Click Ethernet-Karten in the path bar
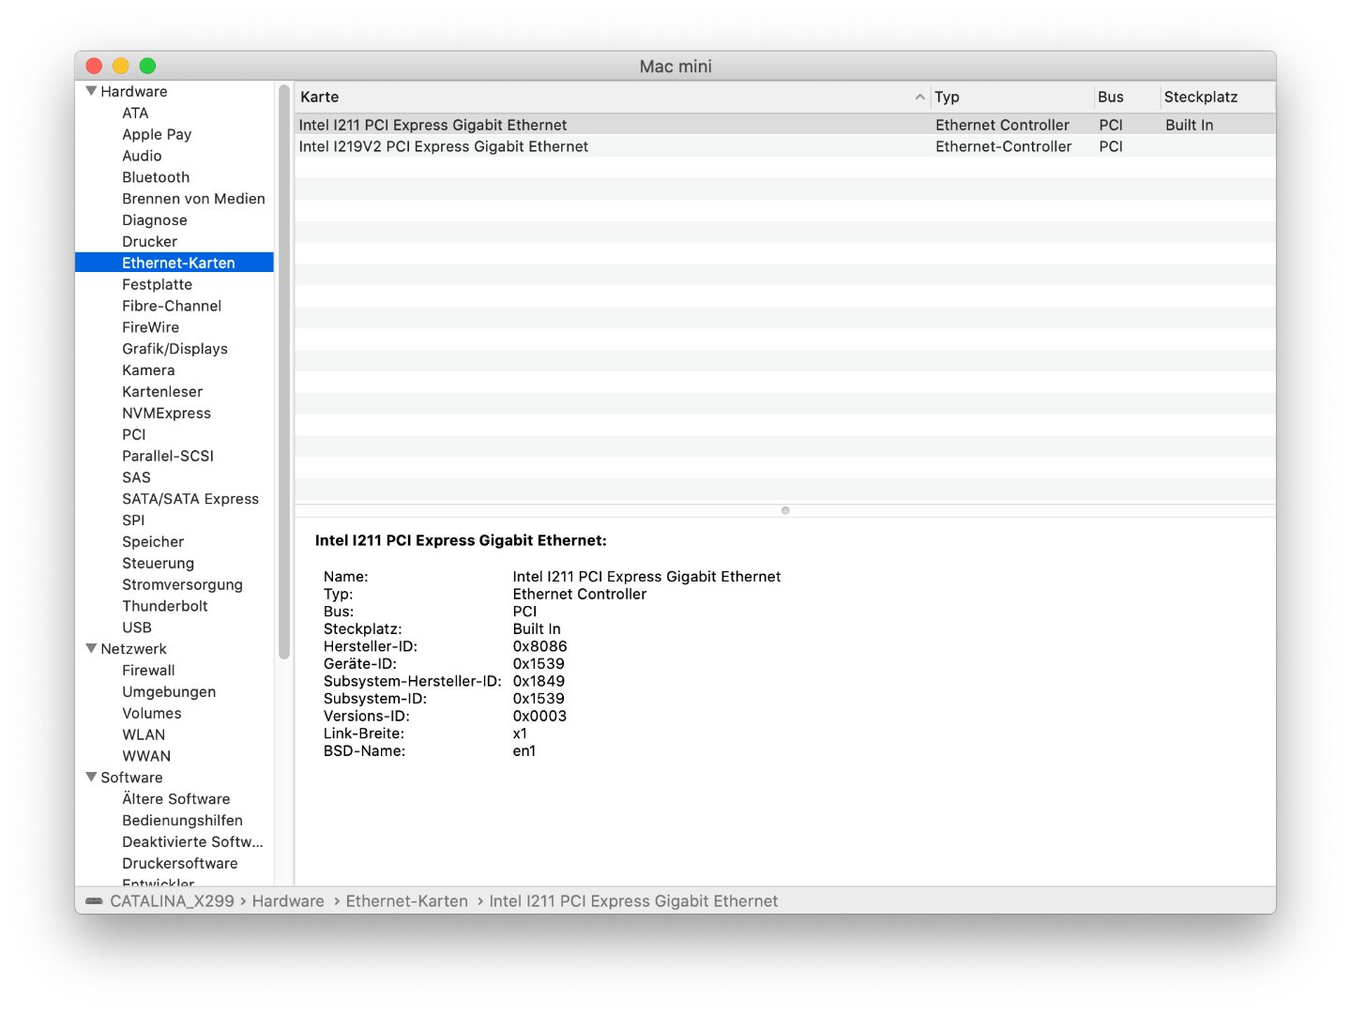This screenshot has height=1013, width=1351. (x=407, y=901)
